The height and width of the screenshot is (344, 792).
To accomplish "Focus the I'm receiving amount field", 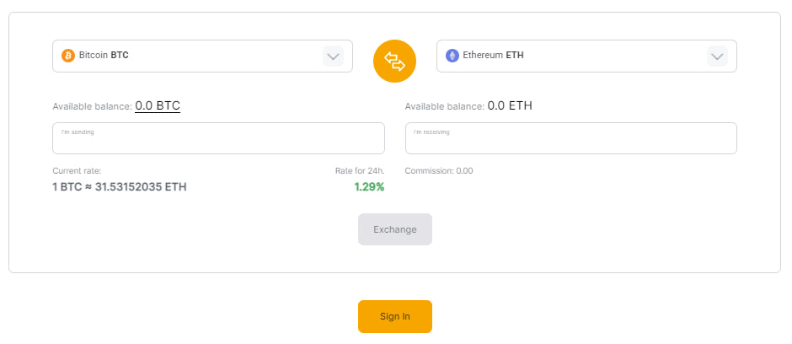I will 570,138.
